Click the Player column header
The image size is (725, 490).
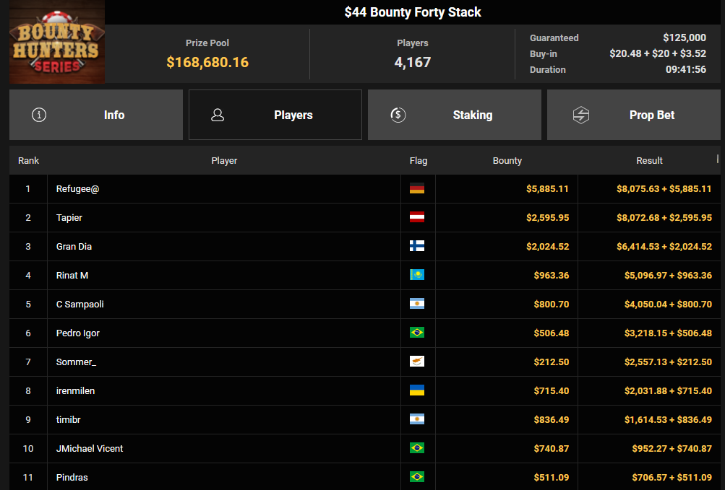click(224, 161)
